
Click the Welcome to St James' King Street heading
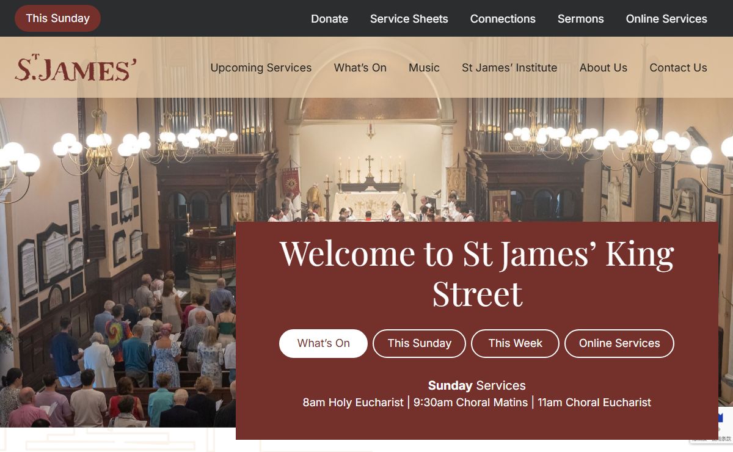477,274
